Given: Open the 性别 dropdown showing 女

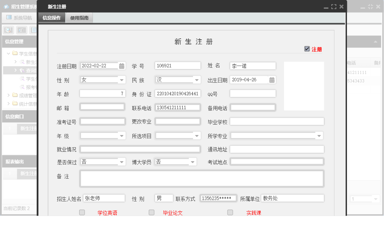Looking at the screenshot, I should (122, 80).
